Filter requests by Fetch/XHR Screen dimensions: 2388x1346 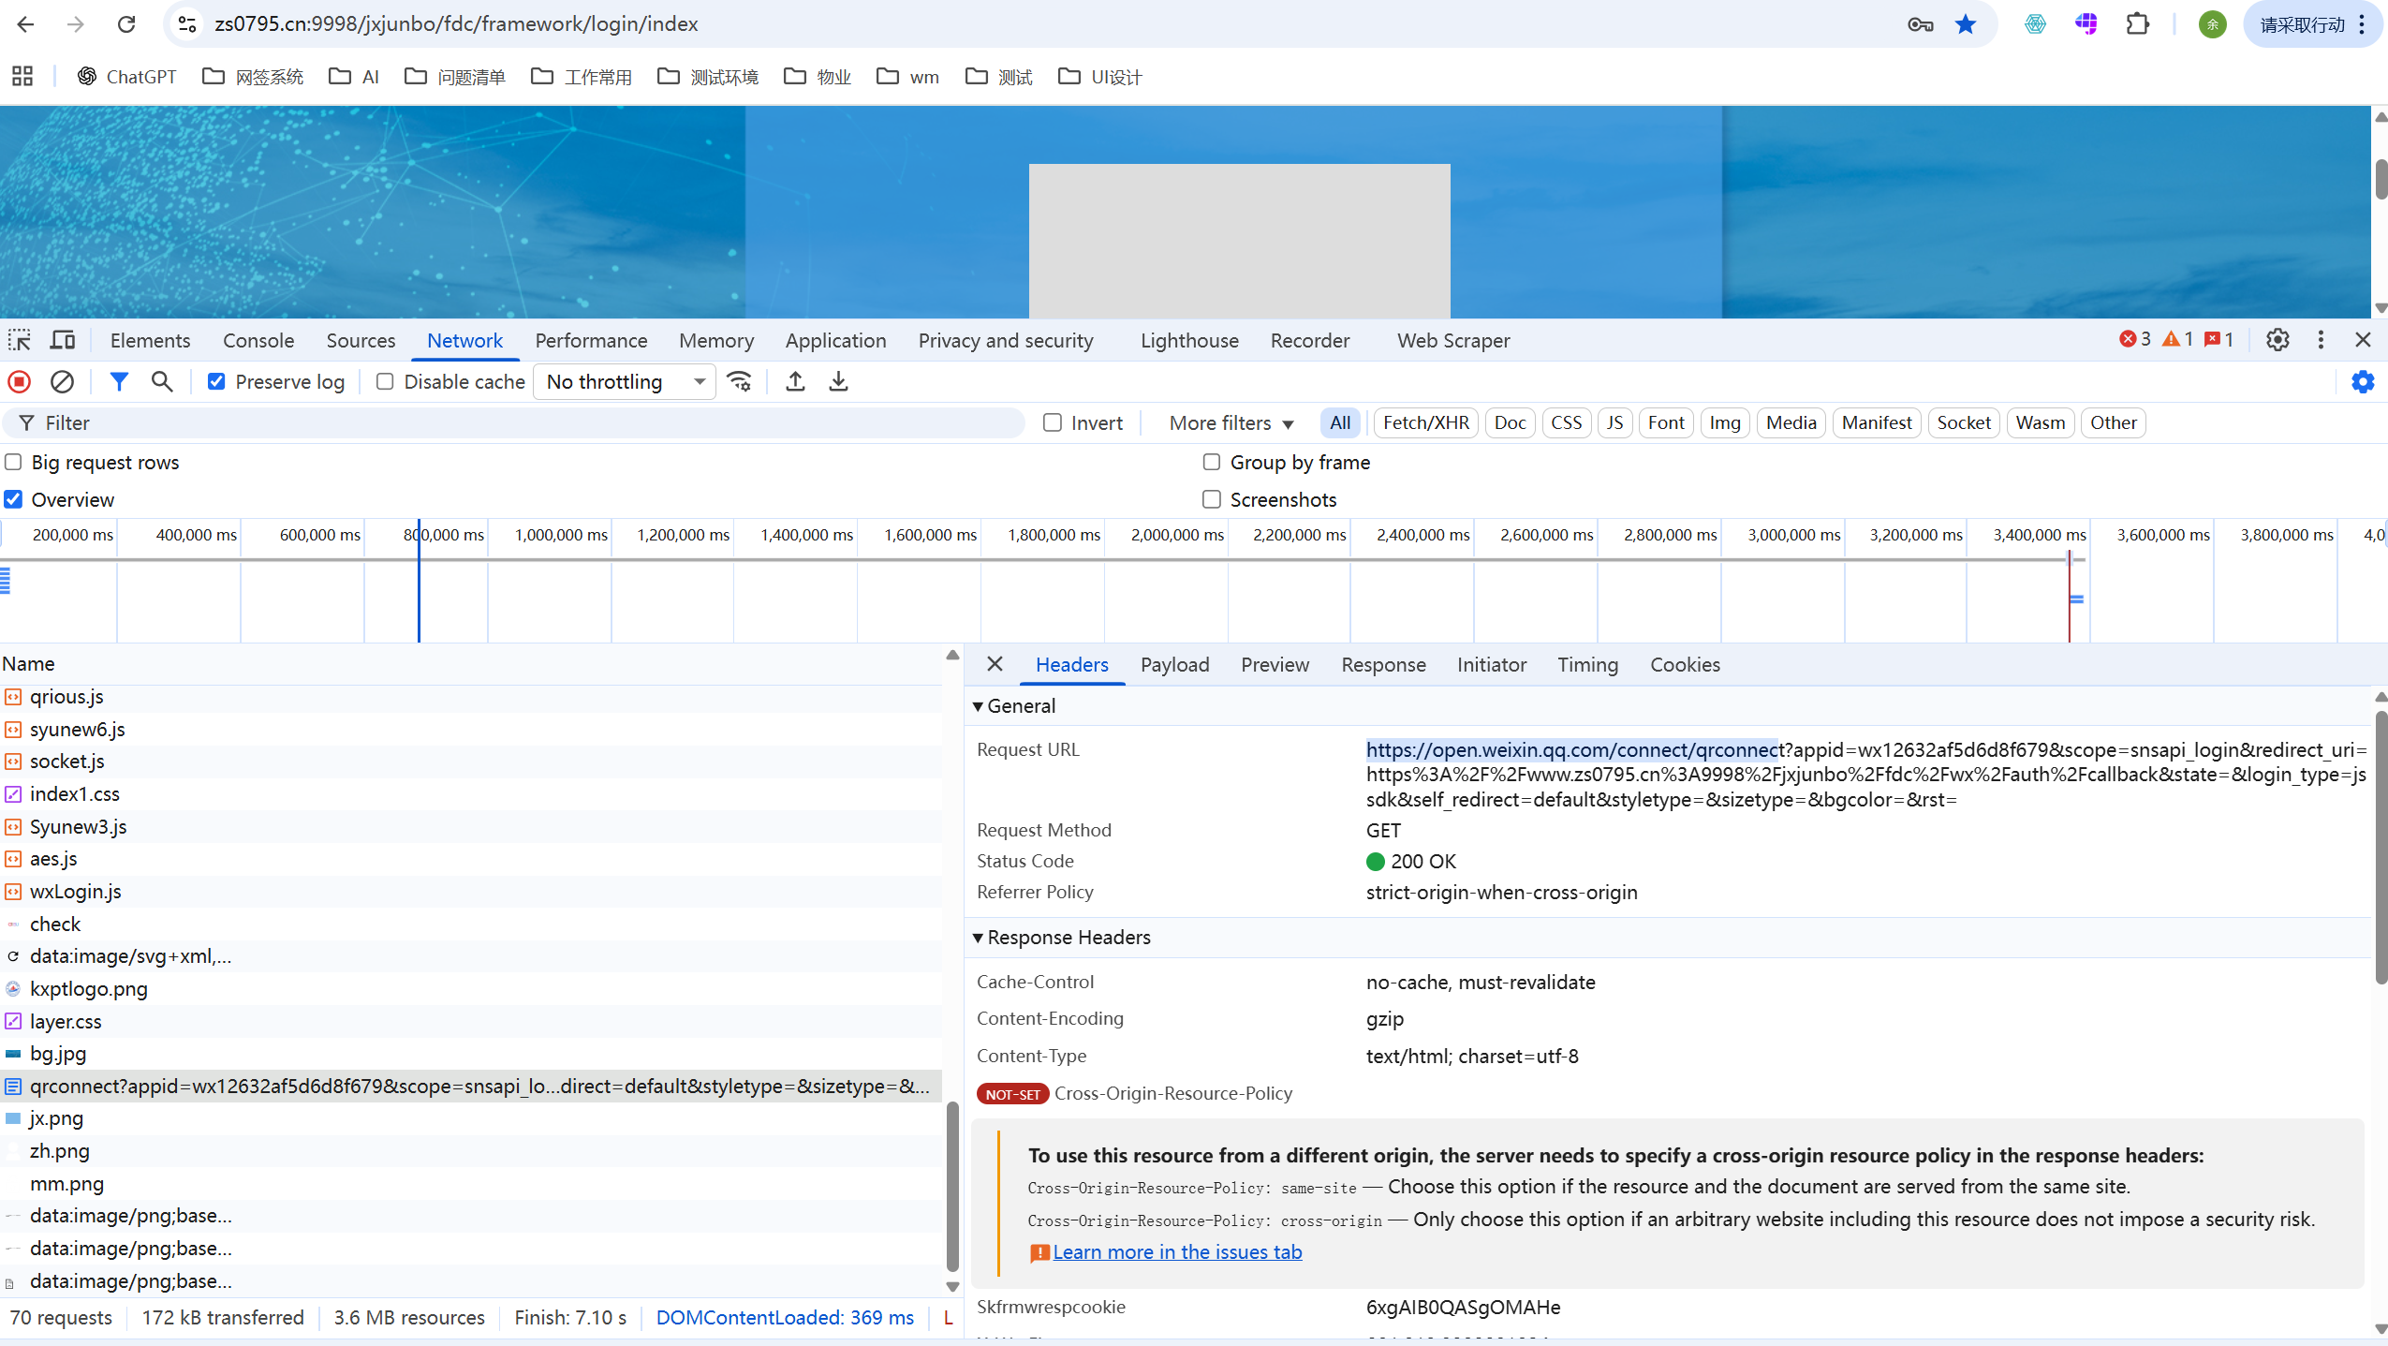pyautogui.click(x=1425, y=423)
